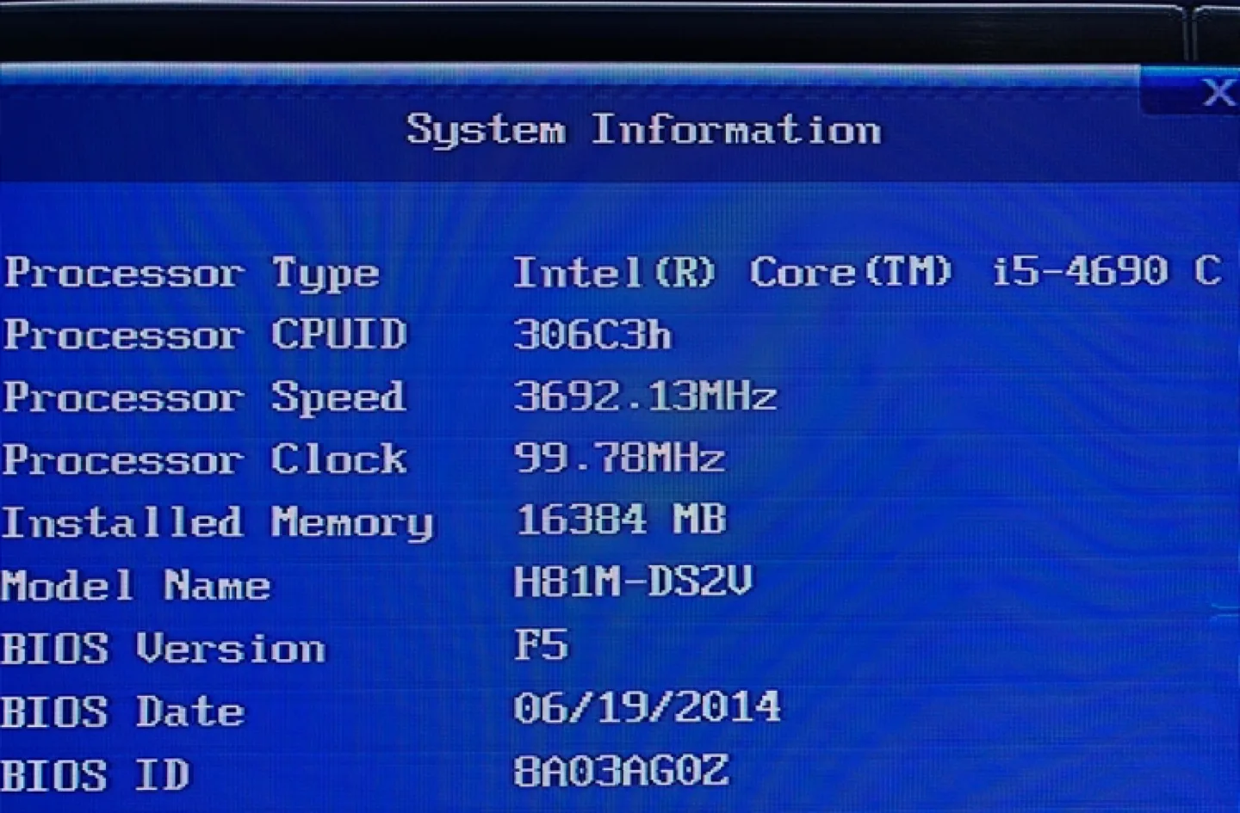The image size is (1240, 813).
Task: Click the 8A03AG0Z BIOS ID value
Action: tap(621, 770)
